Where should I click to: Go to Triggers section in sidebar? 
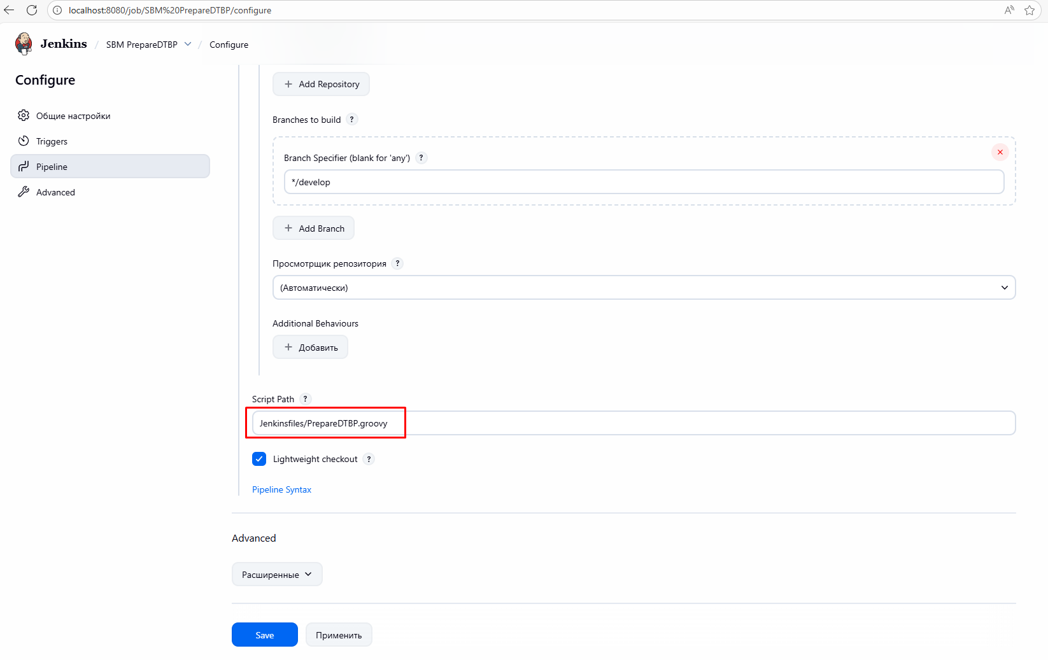52,141
